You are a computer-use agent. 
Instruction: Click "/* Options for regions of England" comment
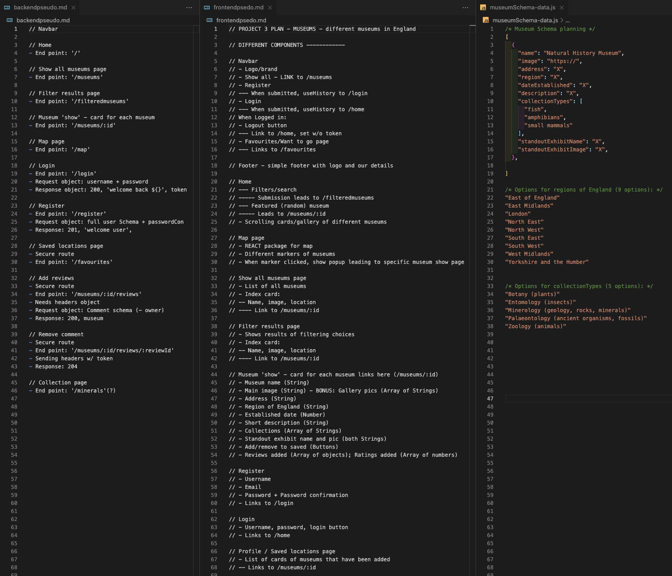[x=584, y=190]
